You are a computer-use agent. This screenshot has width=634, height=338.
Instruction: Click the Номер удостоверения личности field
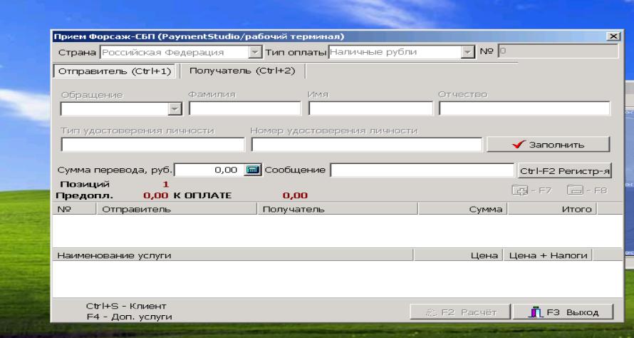[x=367, y=145]
